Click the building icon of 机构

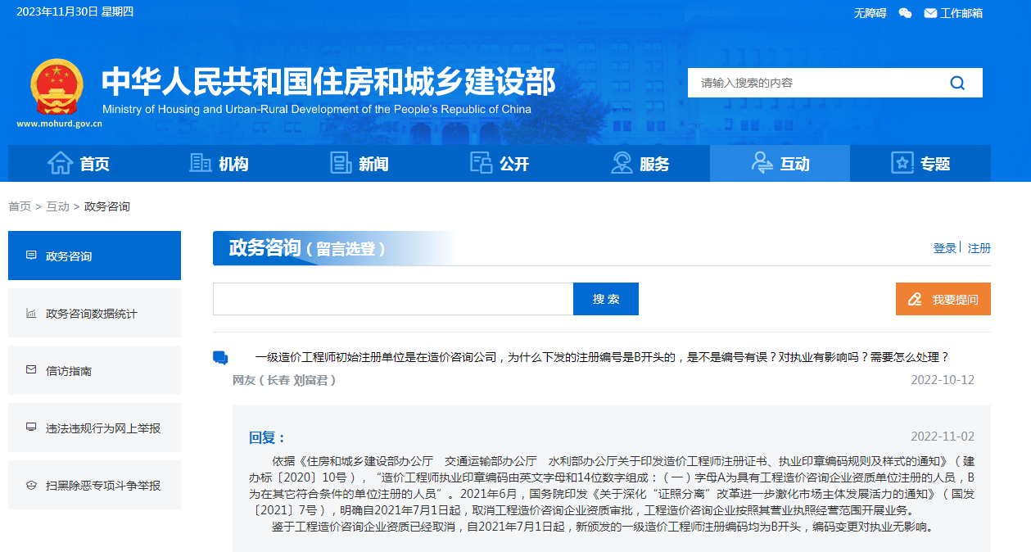pyautogui.click(x=200, y=163)
